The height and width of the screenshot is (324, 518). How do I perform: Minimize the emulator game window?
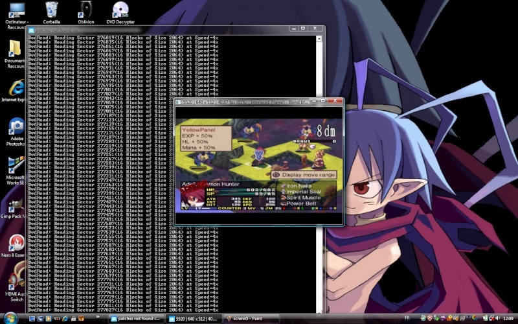[x=313, y=101]
